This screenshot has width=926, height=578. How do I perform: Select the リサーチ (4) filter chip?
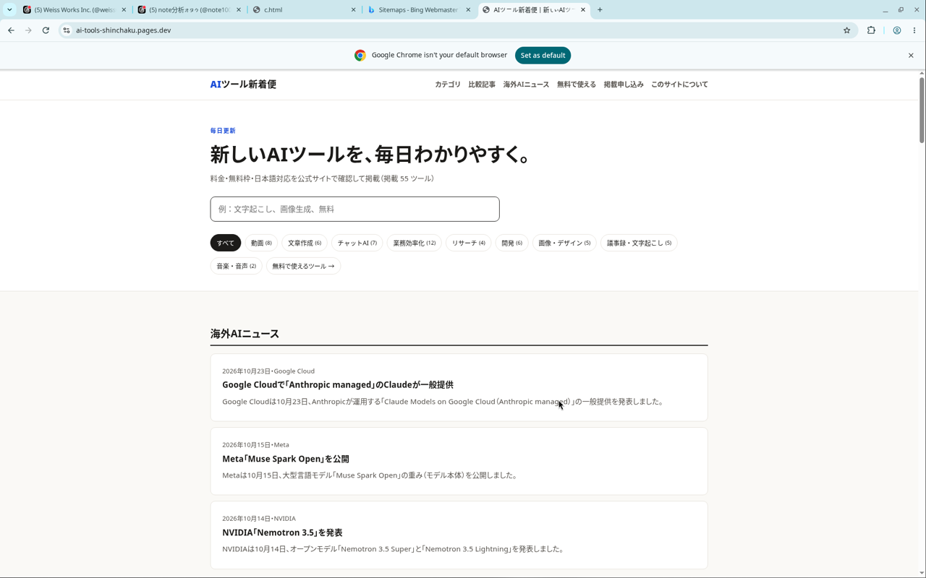(469, 243)
